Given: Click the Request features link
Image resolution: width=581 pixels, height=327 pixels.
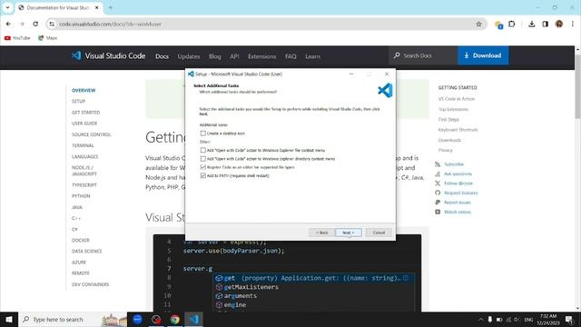Looking at the screenshot, I should [x=461, y=193].
